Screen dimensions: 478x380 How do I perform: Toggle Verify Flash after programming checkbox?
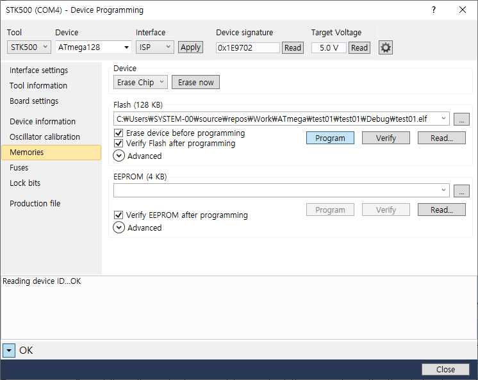point(119,144)
